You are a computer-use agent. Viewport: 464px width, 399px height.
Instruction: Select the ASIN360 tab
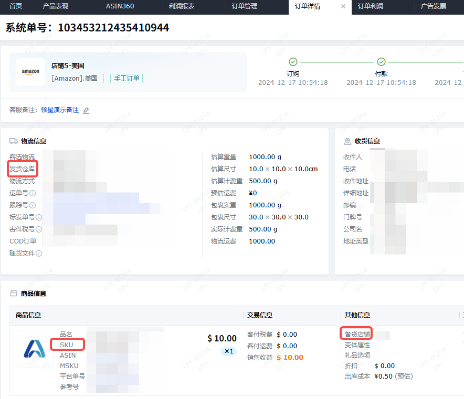coord(120,7)
